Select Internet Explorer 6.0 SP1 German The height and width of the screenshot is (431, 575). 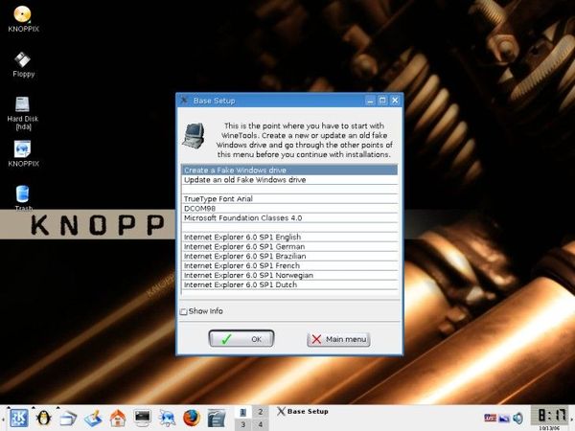(288, 246)
